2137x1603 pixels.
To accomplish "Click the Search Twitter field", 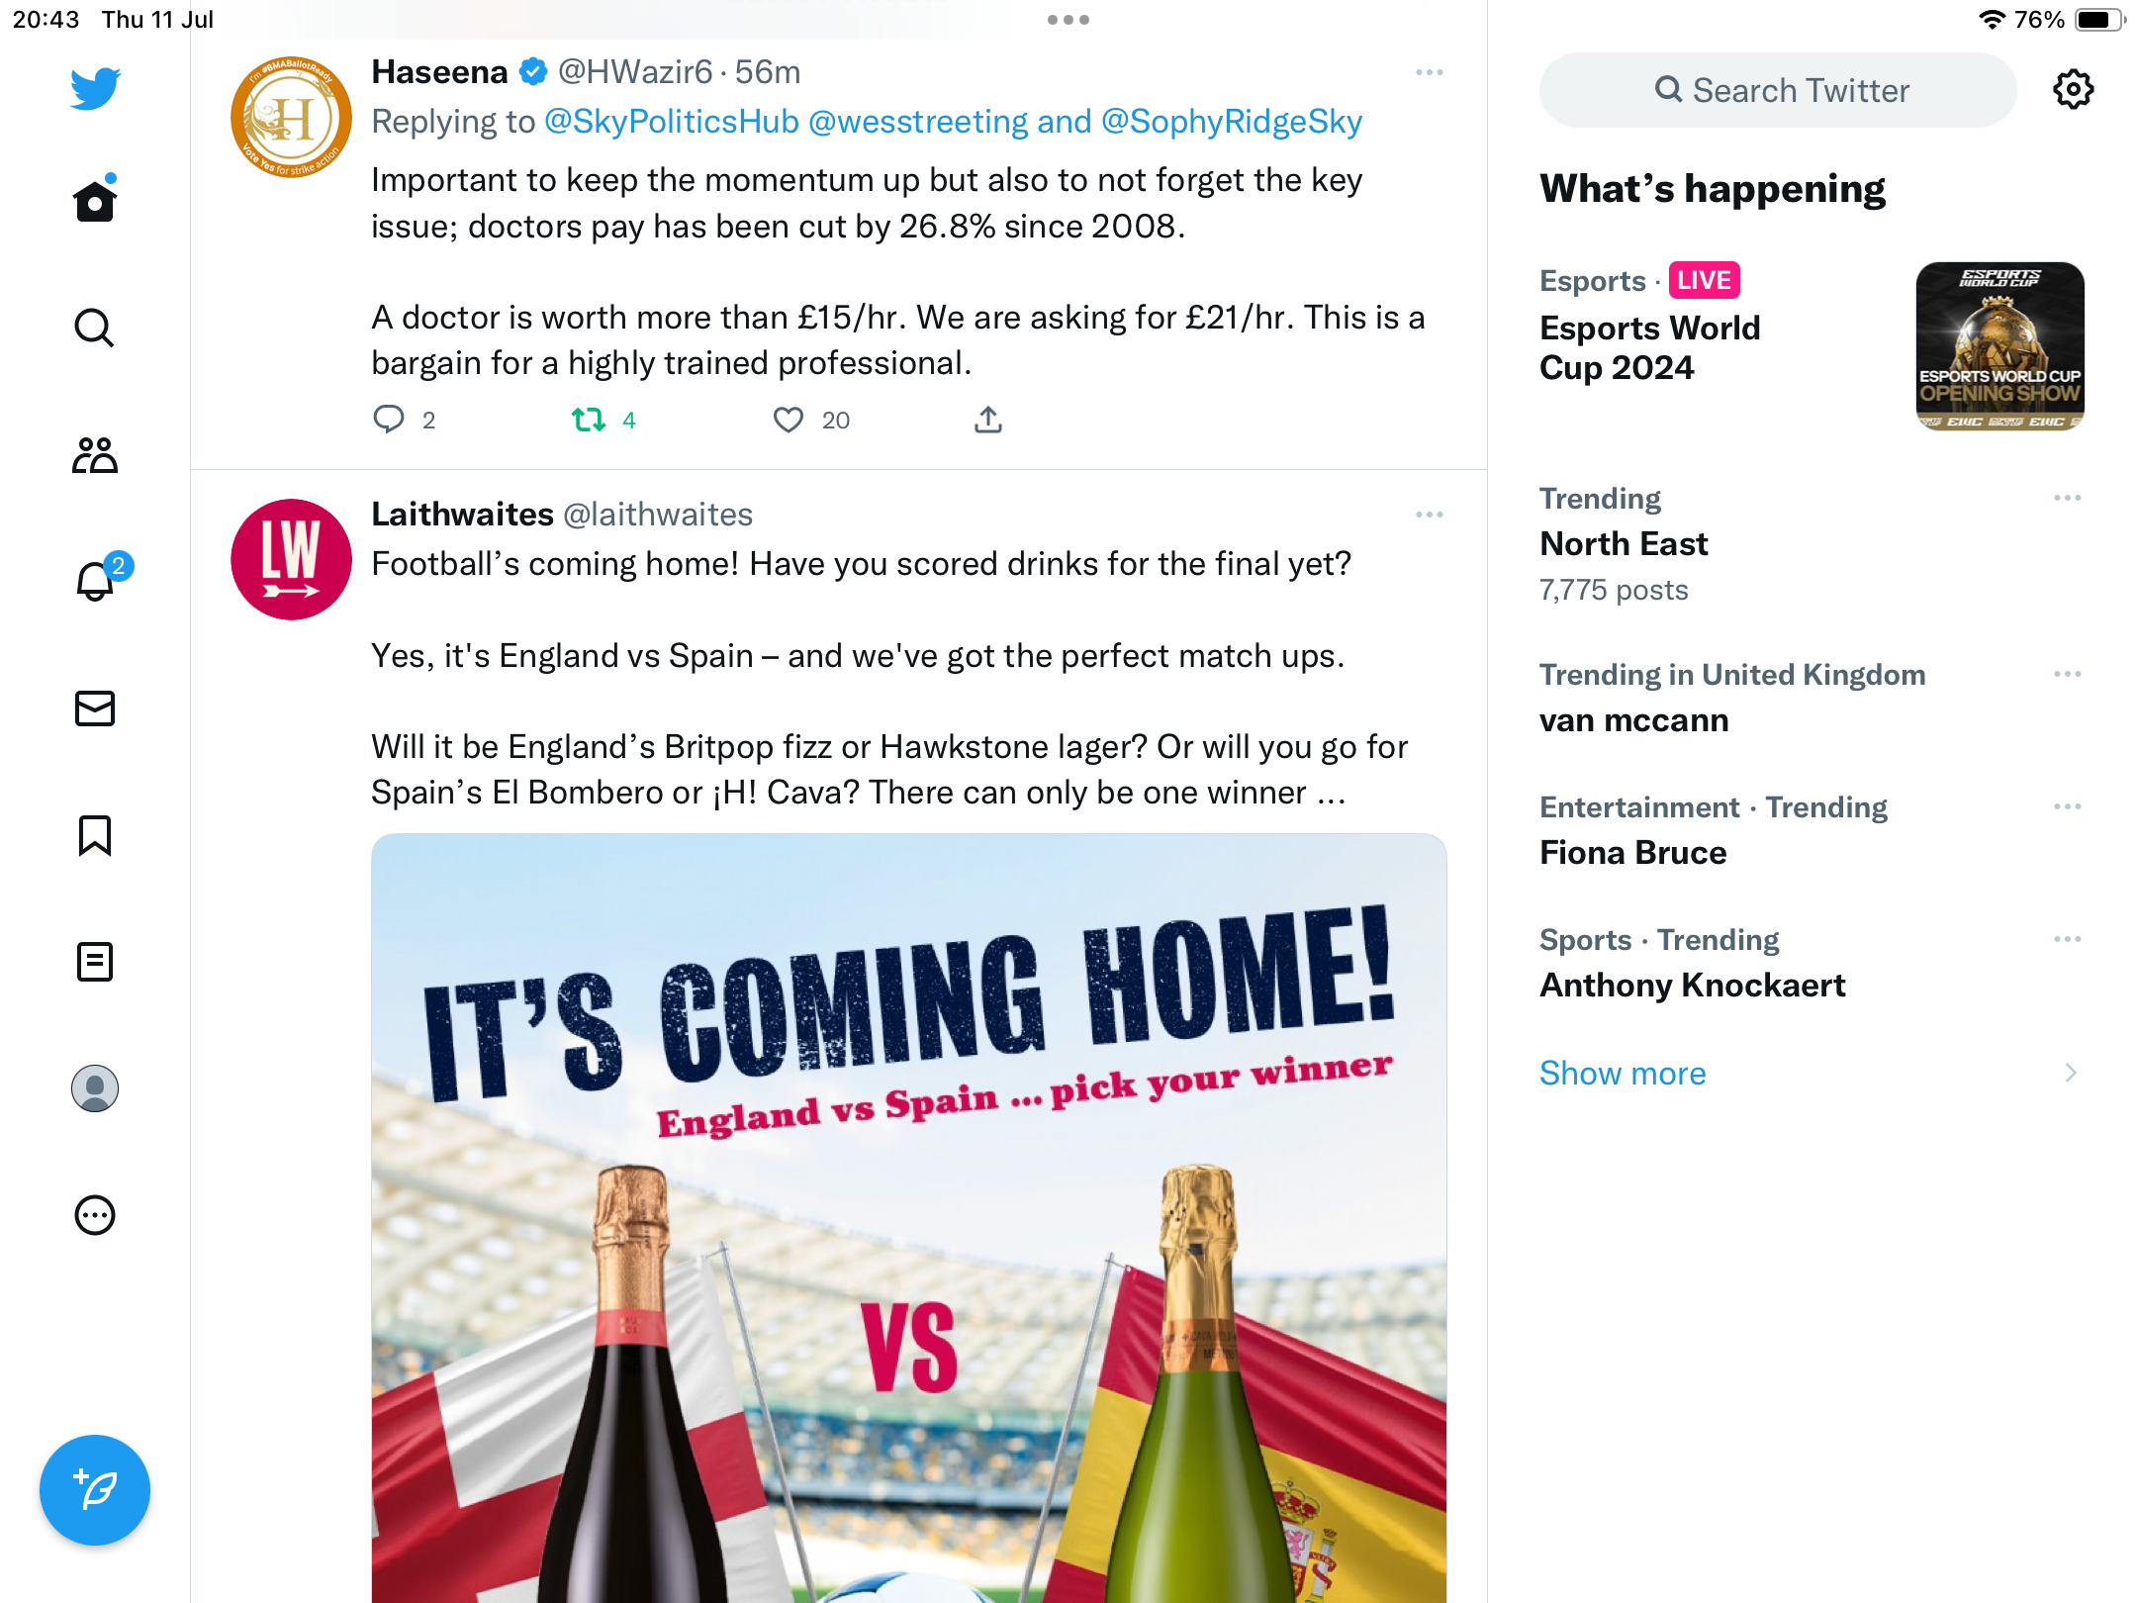I will click(x=1779, y=91).
